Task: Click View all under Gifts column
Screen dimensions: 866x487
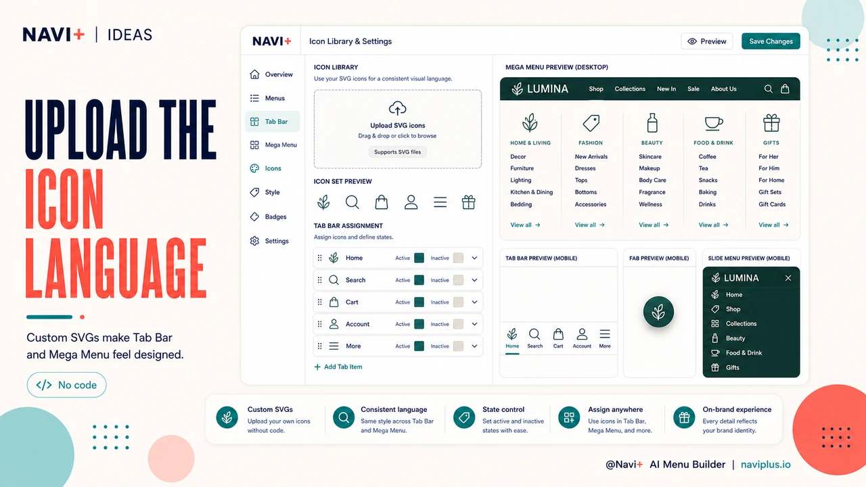Action: coord(774,225)
